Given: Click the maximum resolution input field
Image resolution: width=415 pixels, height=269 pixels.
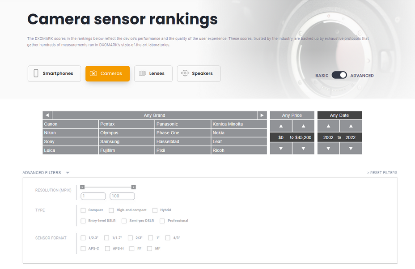Looking at the screenshot, I should (122, 196).
